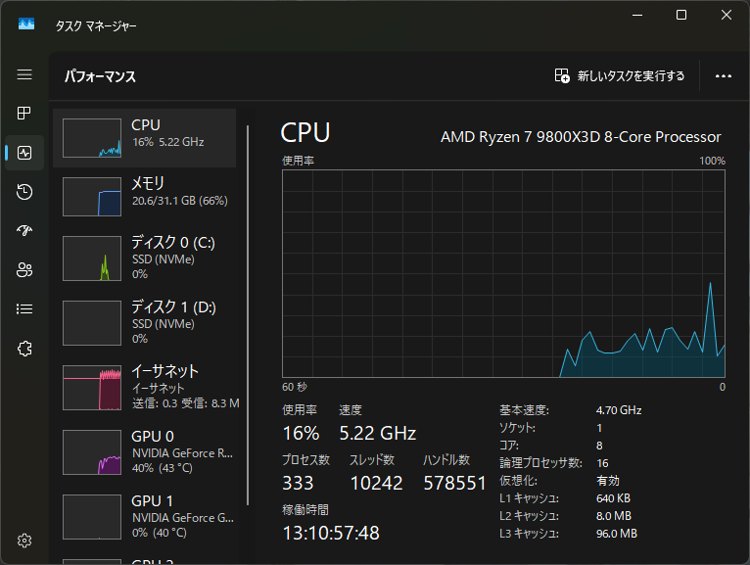The width and height of the screenshot is (750, 565).
Task: Open the Details list page icon
Action: [24, 309]
